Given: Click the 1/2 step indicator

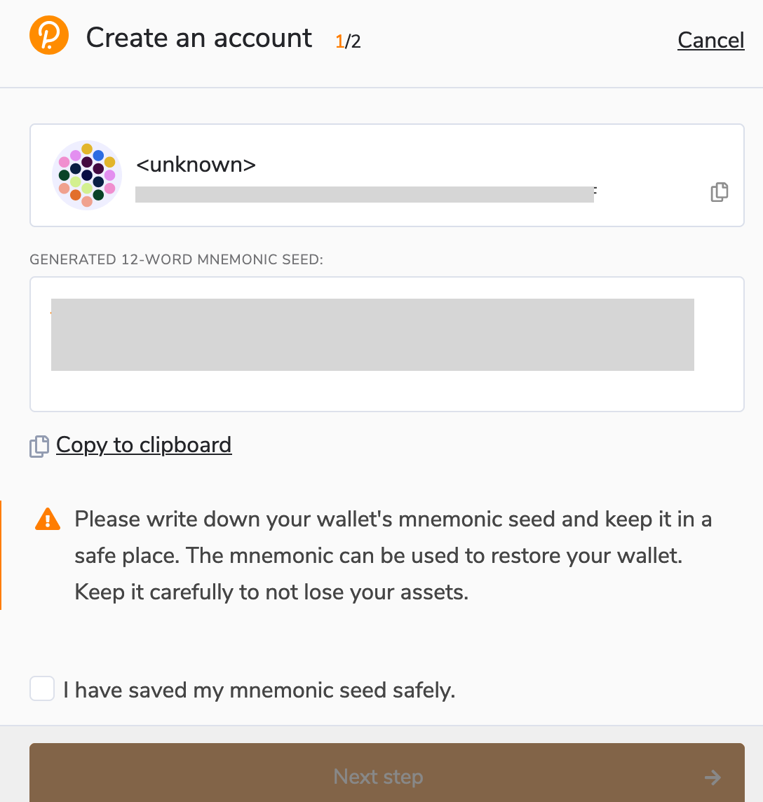Looking at the screenshot, I should [348, 41].
